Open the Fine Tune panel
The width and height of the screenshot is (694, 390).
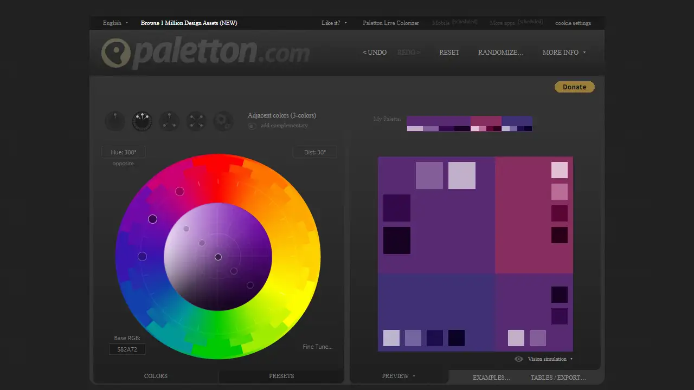coord(318,346)
